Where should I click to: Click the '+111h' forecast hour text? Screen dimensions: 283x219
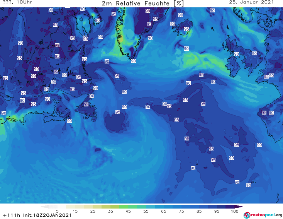click(x=12, y=215)
